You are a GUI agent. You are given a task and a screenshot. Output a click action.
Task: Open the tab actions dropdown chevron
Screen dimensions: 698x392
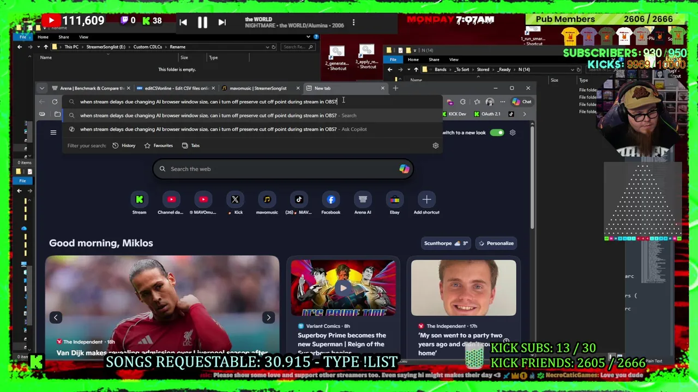(x=42, y=88)
